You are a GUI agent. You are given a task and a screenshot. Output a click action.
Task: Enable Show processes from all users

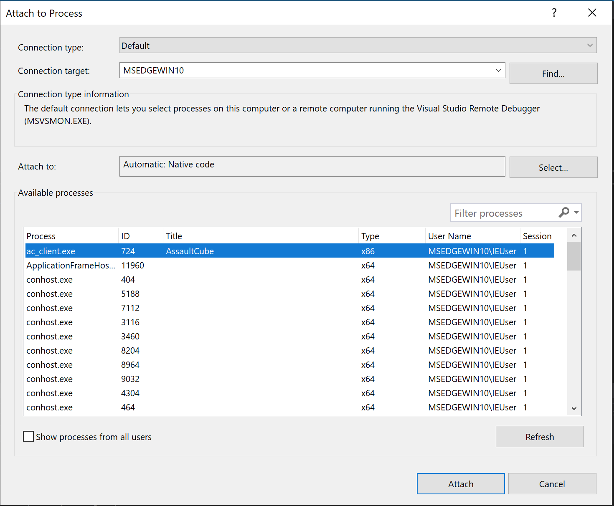click(28, 437)
